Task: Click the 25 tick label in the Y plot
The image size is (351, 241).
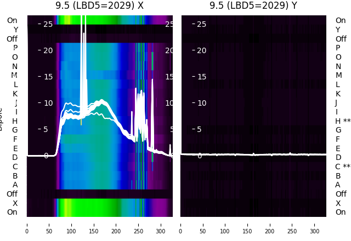Action: coord(199,24)
